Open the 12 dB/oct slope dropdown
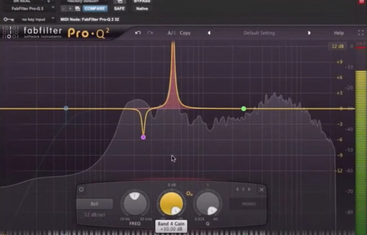Screen dimensions: 367x235 [95, 215]
